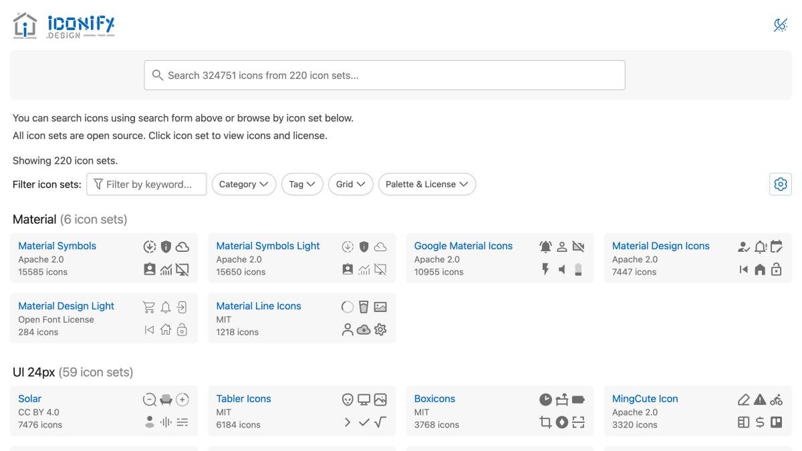
Task: Click the outlined house icon in Material Design Light
Action: (166, 329)
